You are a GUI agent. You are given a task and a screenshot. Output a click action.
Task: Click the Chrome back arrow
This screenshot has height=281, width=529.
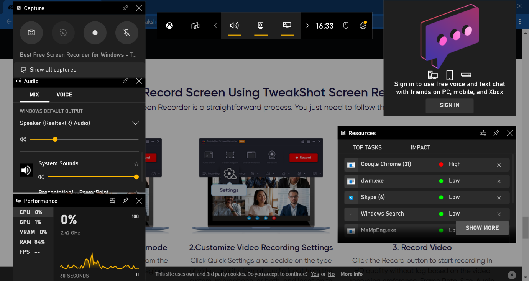click(9, 21)
